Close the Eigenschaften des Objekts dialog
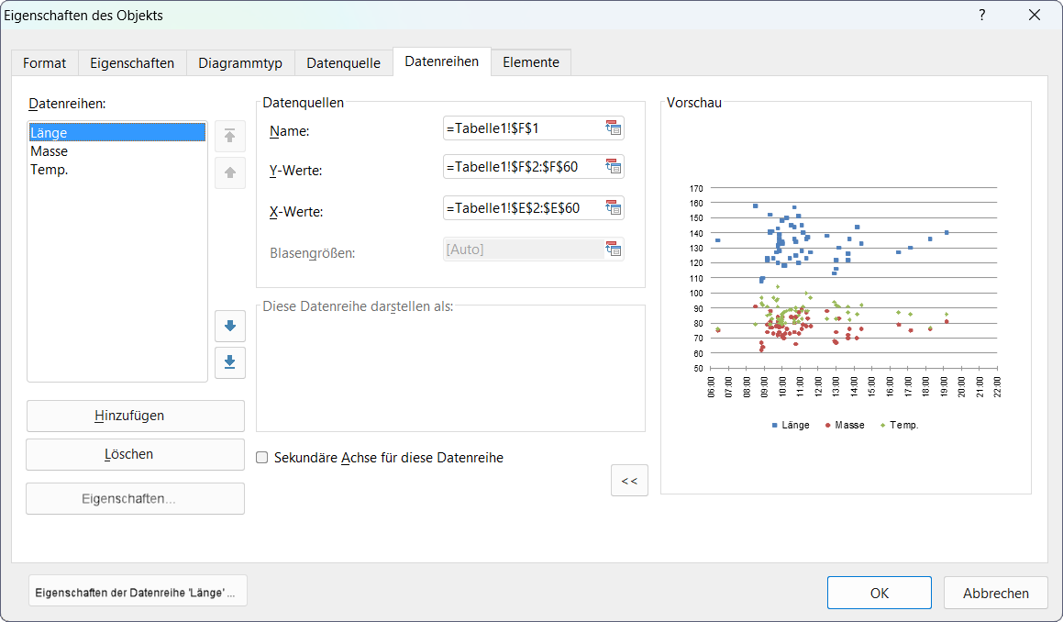1063x622 pixels. coord(1035,15)
